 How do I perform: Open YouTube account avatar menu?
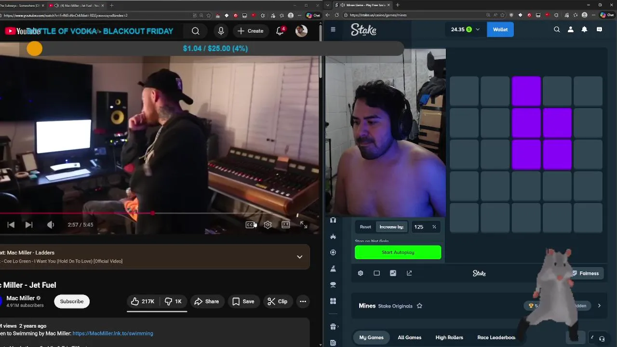click(x=301, y=31)
